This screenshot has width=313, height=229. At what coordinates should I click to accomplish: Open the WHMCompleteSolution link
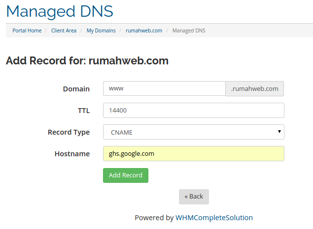(x=214, y=218)
